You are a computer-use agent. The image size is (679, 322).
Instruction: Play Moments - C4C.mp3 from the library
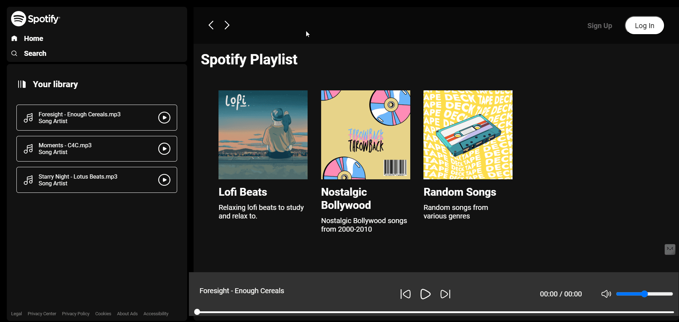click(x=164, y=149)
